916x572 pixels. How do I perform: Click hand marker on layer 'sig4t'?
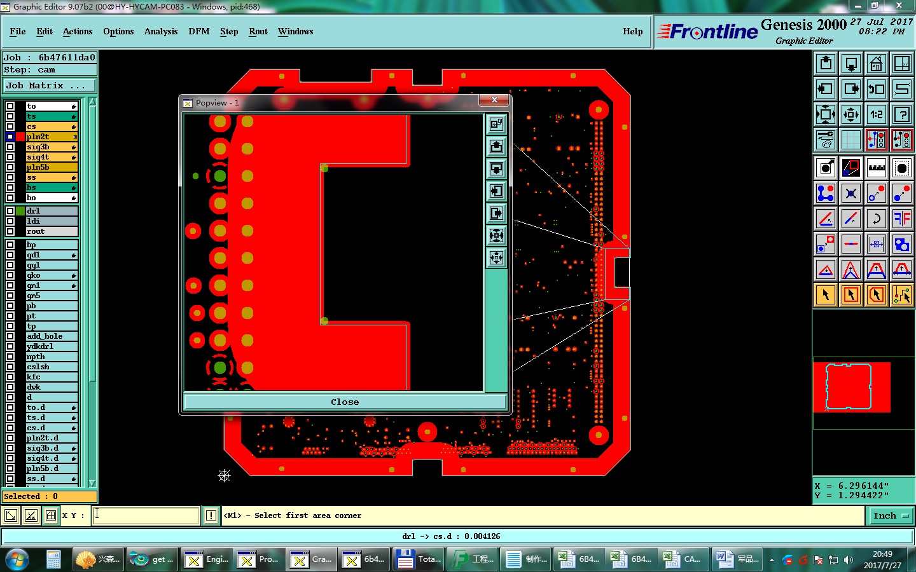[x=74, y=157]
